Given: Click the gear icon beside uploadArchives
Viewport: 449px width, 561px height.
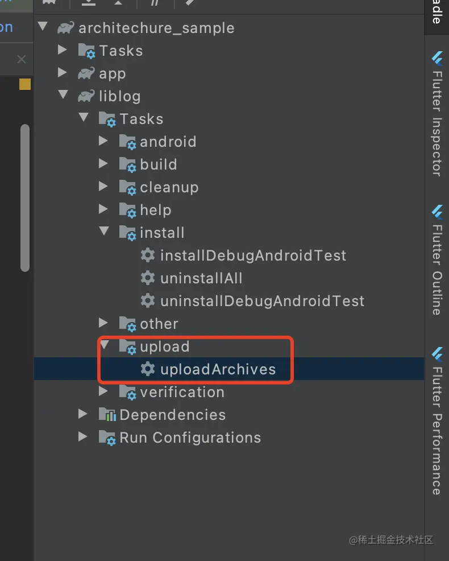Looking at the screenshot, I should pyautogui.click(x=148, y=369).
